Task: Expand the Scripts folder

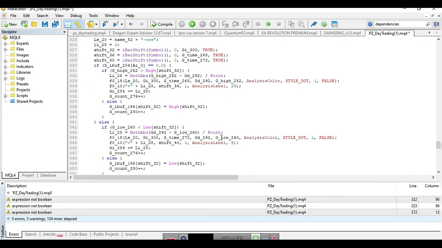Action: coord(6,96)
